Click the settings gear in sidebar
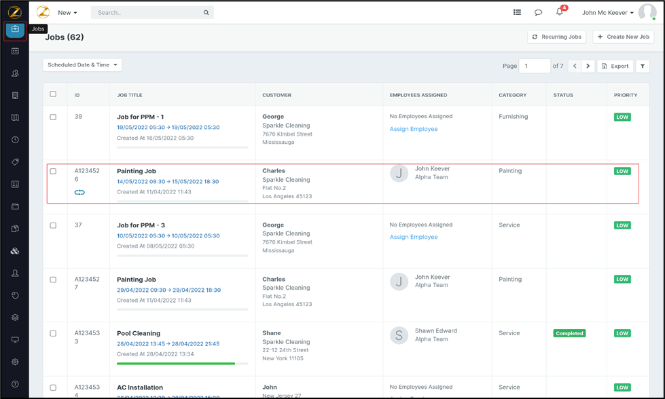 coord(15,362)
